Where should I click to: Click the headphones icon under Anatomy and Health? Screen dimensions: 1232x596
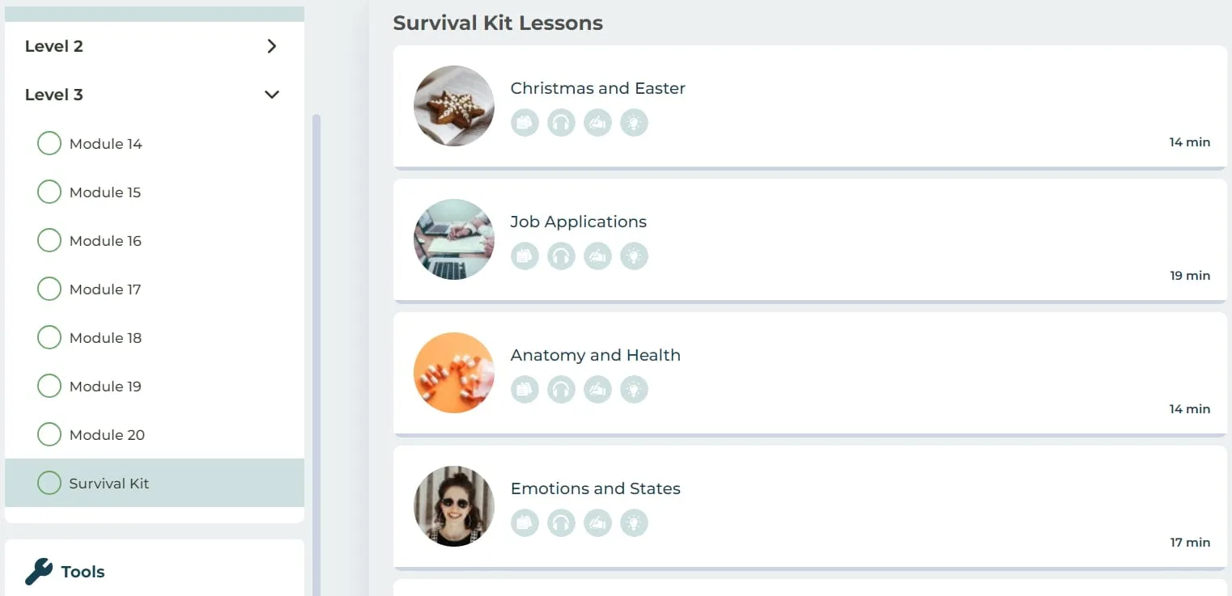[x=561, y=390]
